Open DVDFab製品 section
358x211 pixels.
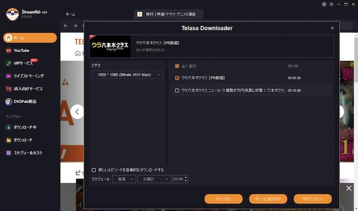(21, 101)
